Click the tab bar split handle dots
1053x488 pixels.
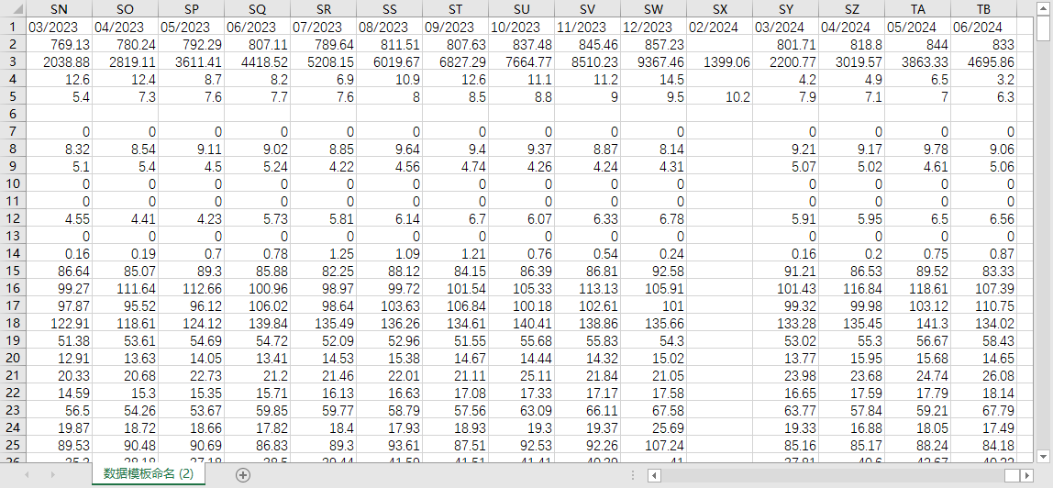click(x=633, y=475)
